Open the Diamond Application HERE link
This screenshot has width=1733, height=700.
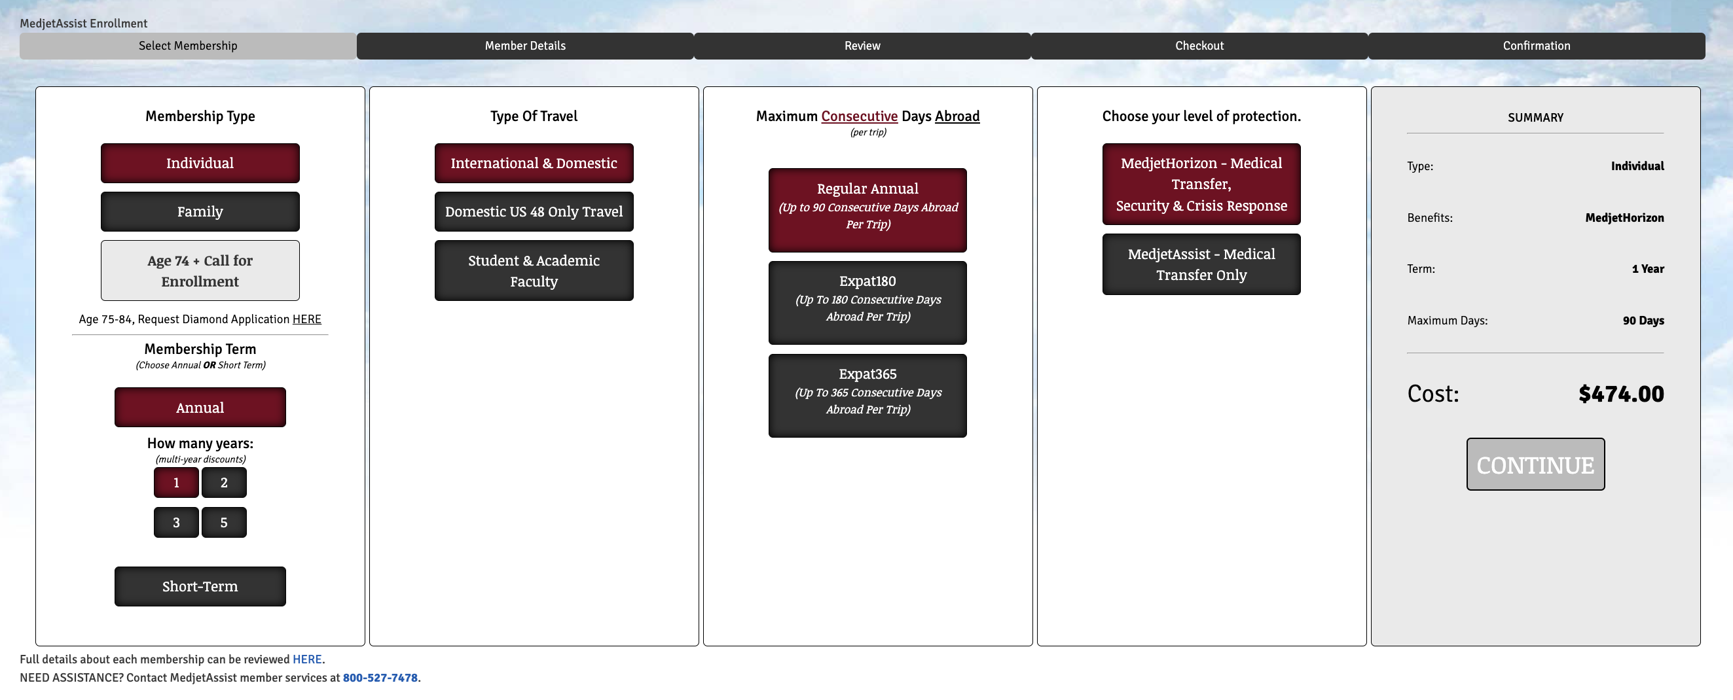tap(307, 319)
